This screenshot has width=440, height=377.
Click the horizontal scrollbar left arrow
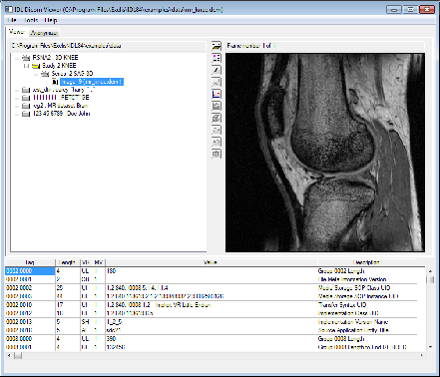(x=9, y=355)
